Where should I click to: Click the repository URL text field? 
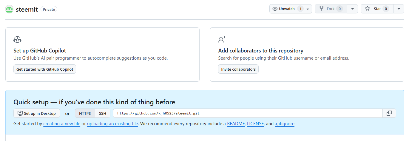248,113
